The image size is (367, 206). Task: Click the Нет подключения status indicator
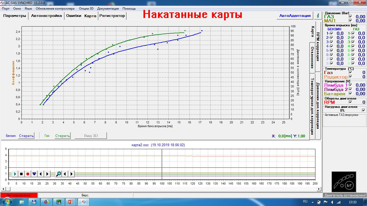(19, 195)
